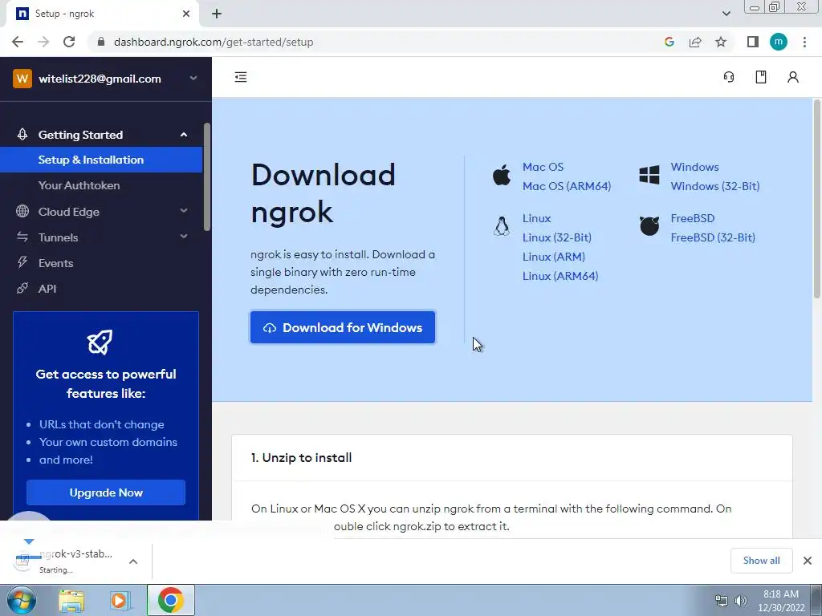Download the Linux (32-Bit) build
Screen dimensions: 822x616
point(557,237)
